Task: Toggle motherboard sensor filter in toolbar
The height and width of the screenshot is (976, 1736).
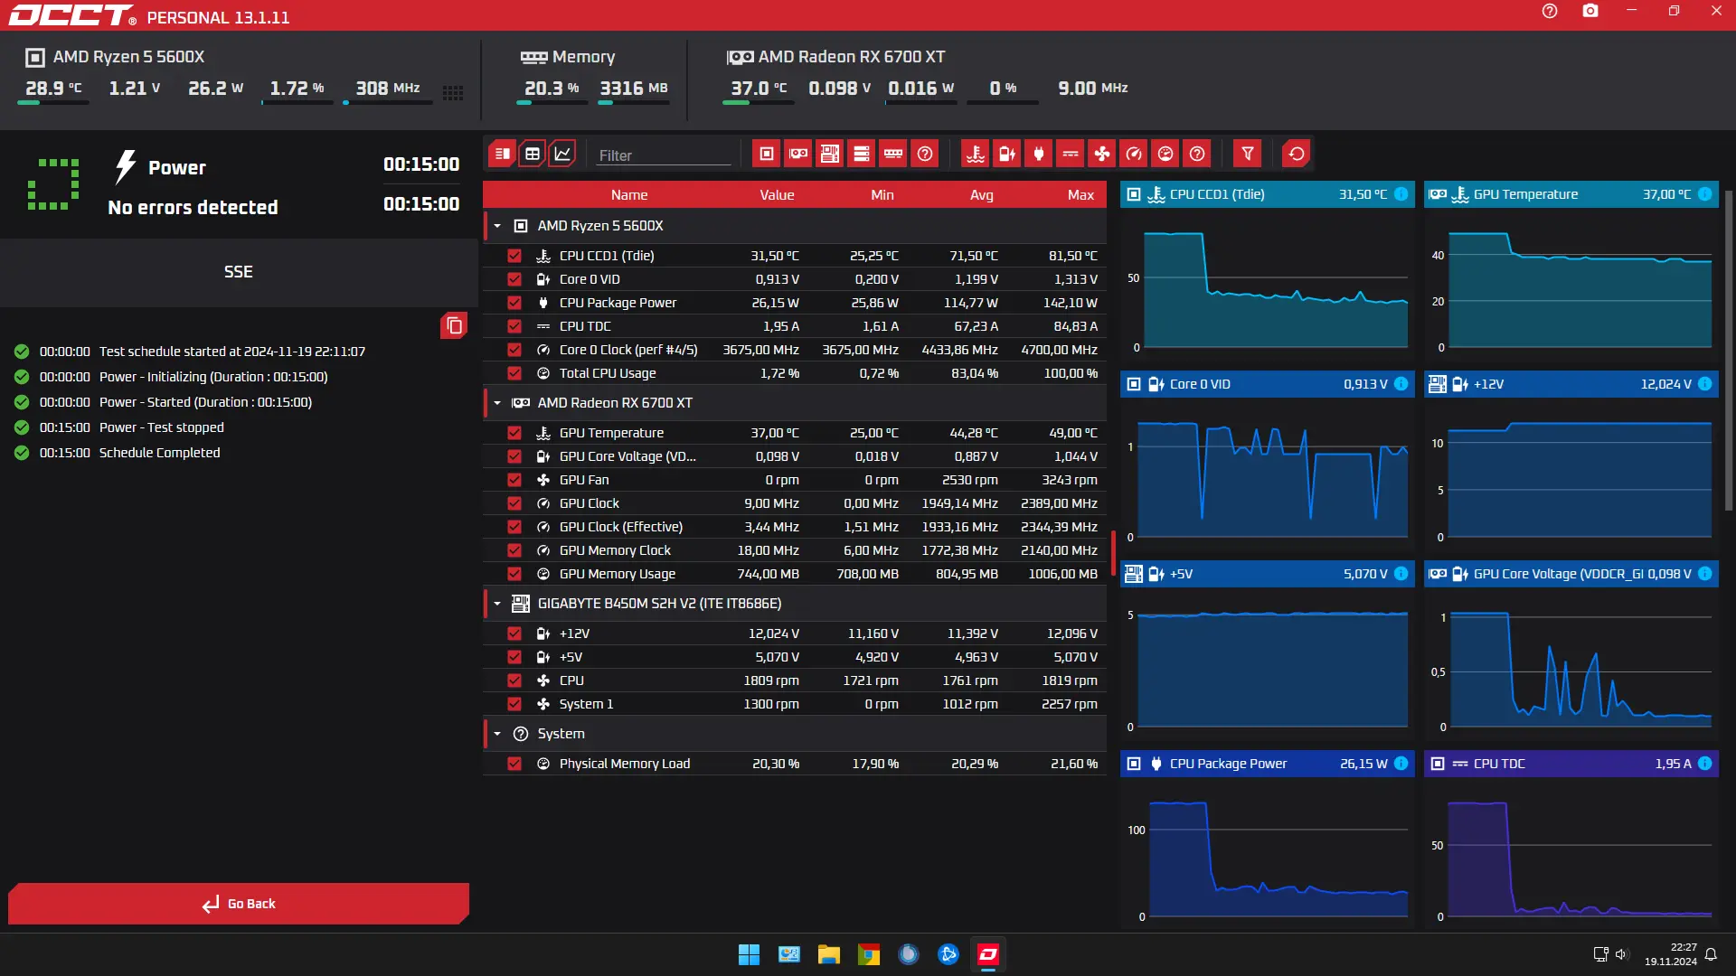Action: [x=830, y=154]
